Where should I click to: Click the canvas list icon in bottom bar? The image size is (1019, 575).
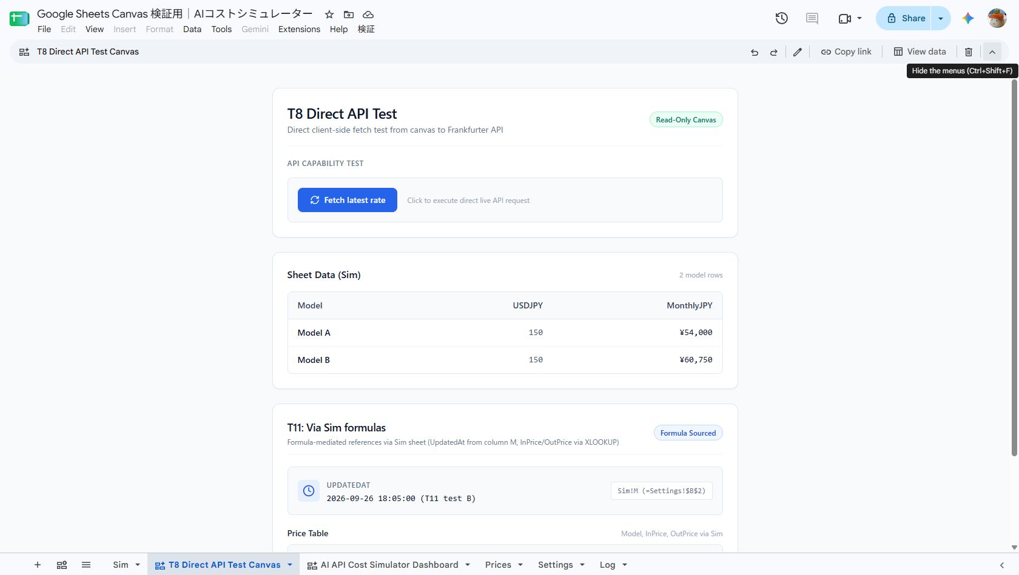62,565
